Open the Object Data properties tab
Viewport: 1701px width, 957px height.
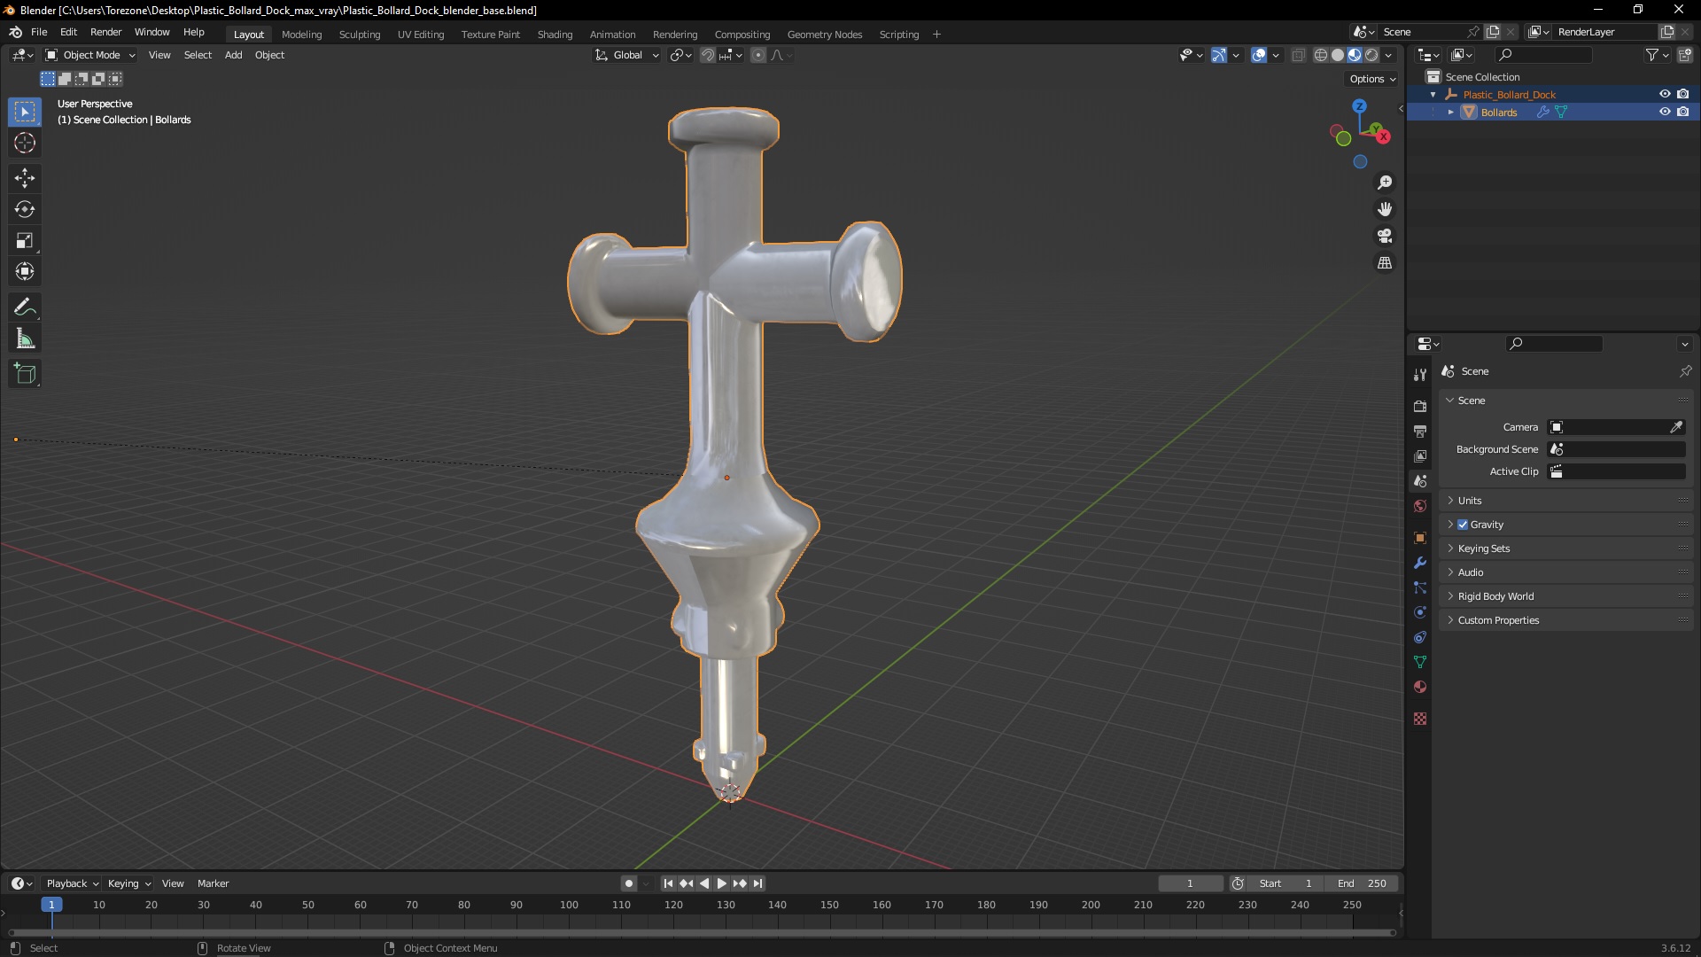click(x=1420, y=662)
